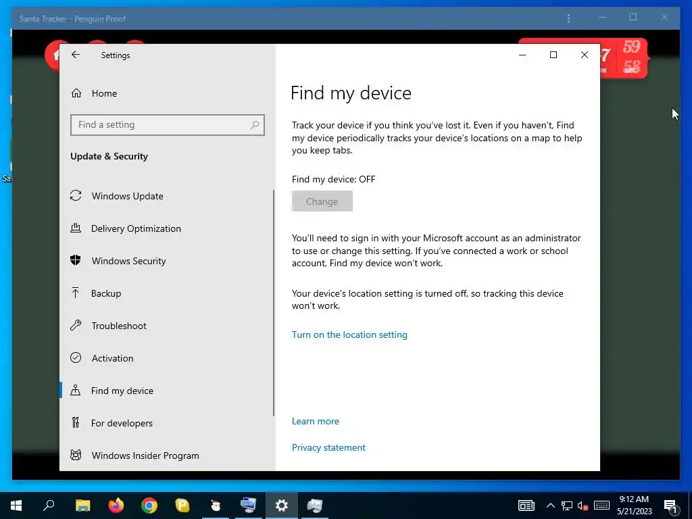Screen dimensions: 692x519
Task: Open the yellow P app on taskbar
Action: [182, 505]
